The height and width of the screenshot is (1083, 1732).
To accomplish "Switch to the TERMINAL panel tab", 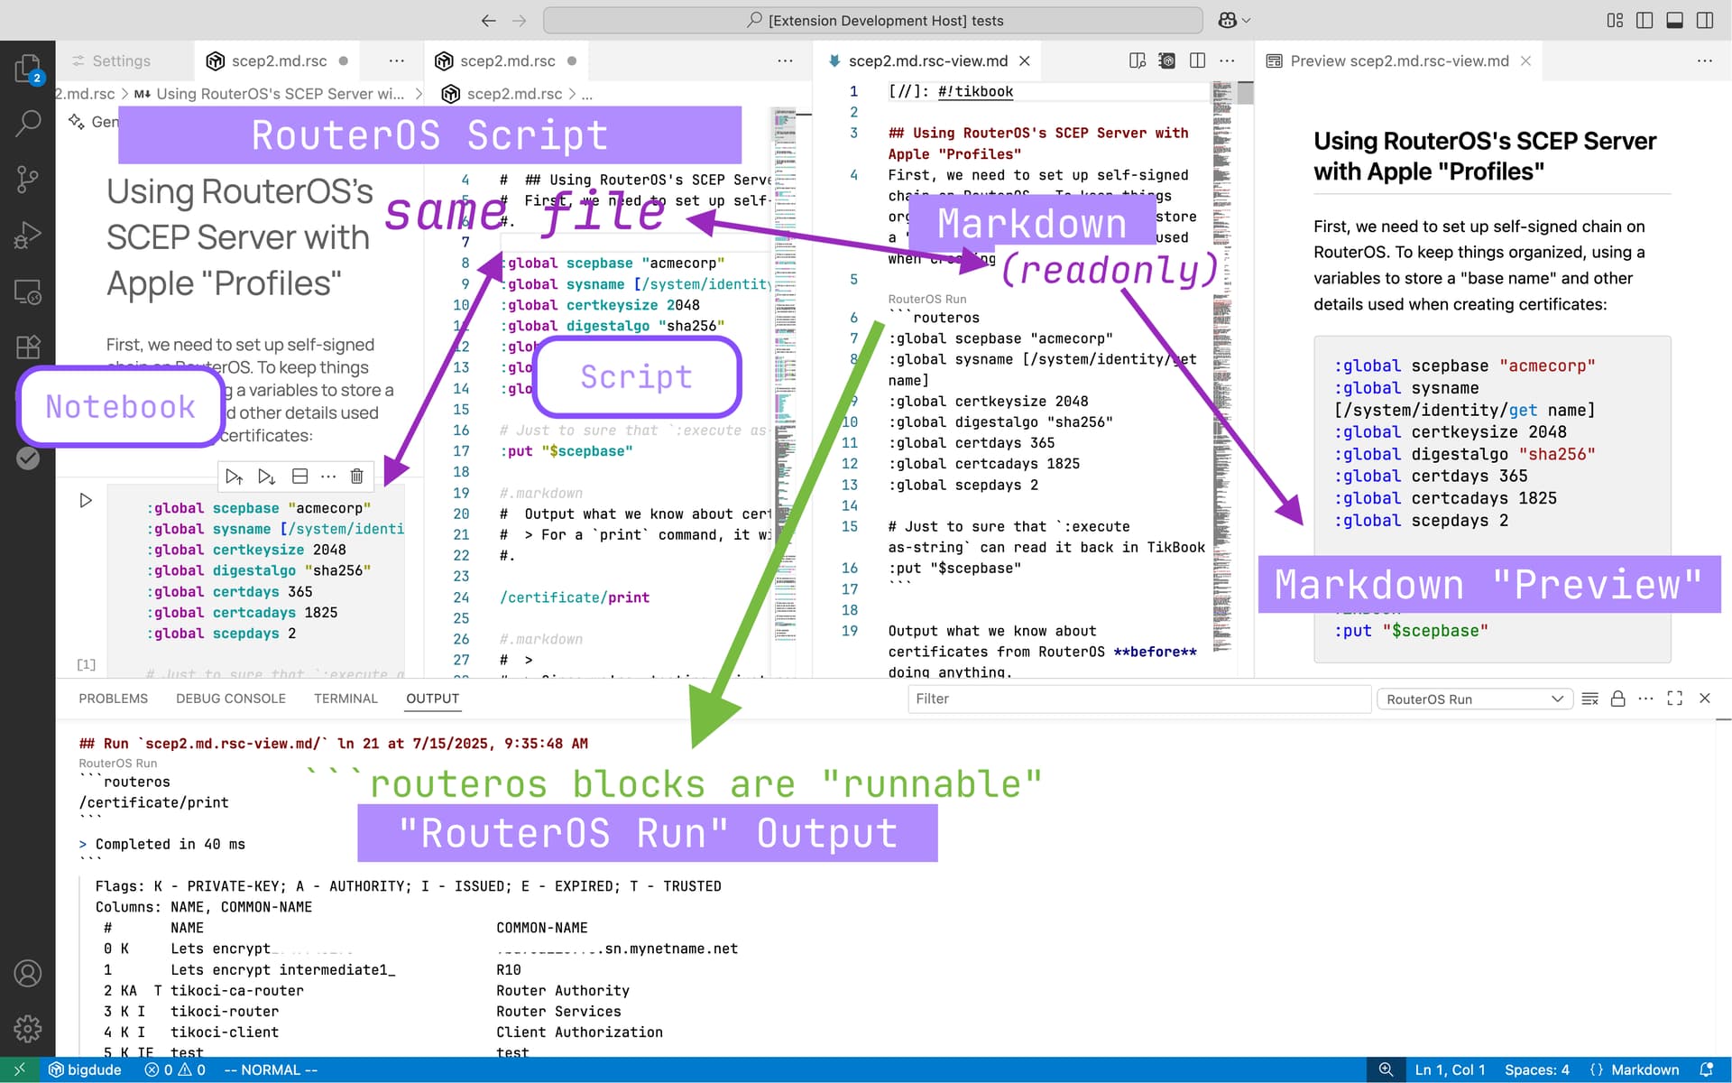I will click(x=345, y=699).
